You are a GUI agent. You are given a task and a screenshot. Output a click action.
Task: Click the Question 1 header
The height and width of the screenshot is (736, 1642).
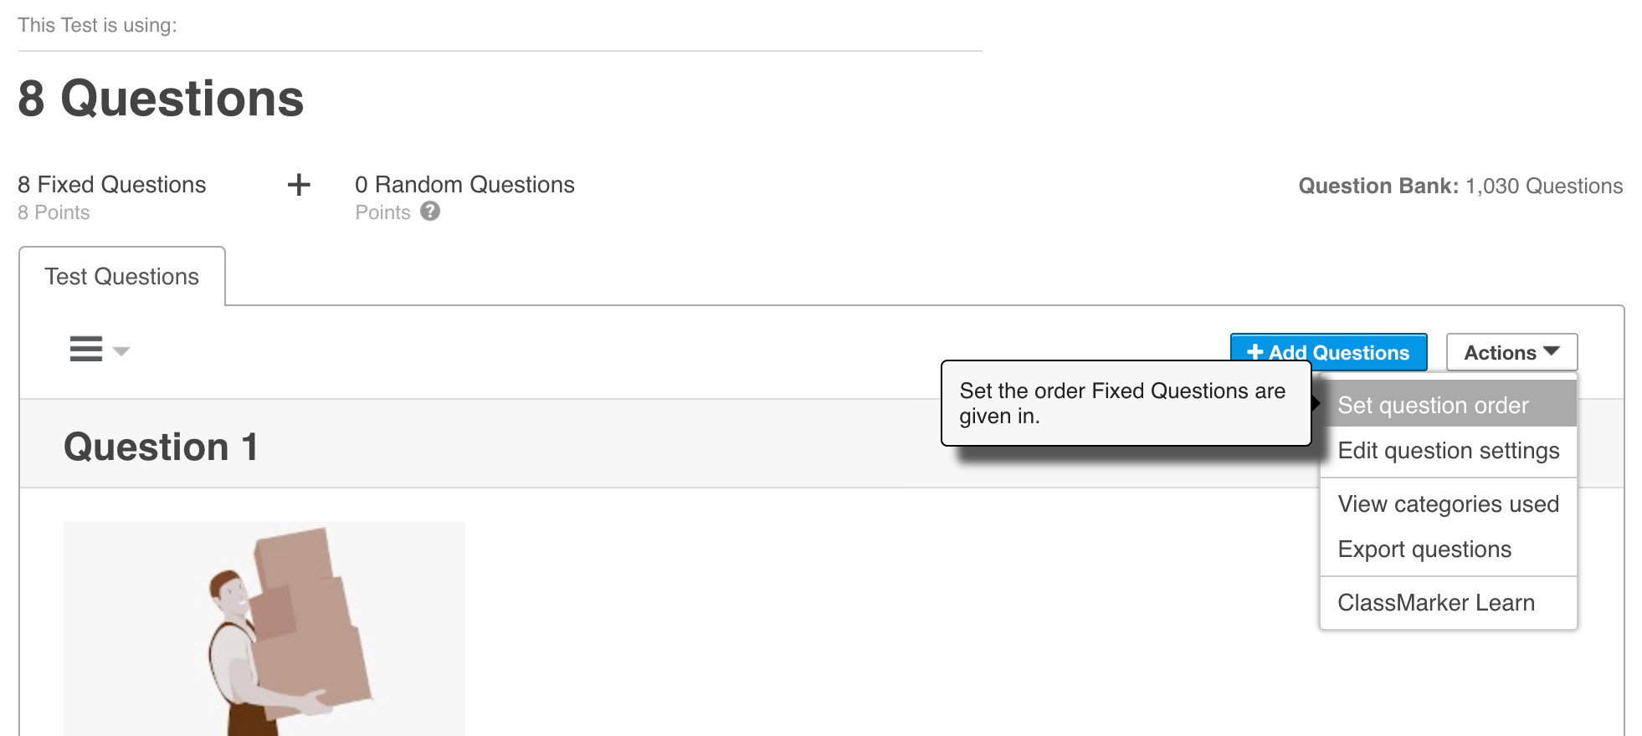(x=161, y=447)
